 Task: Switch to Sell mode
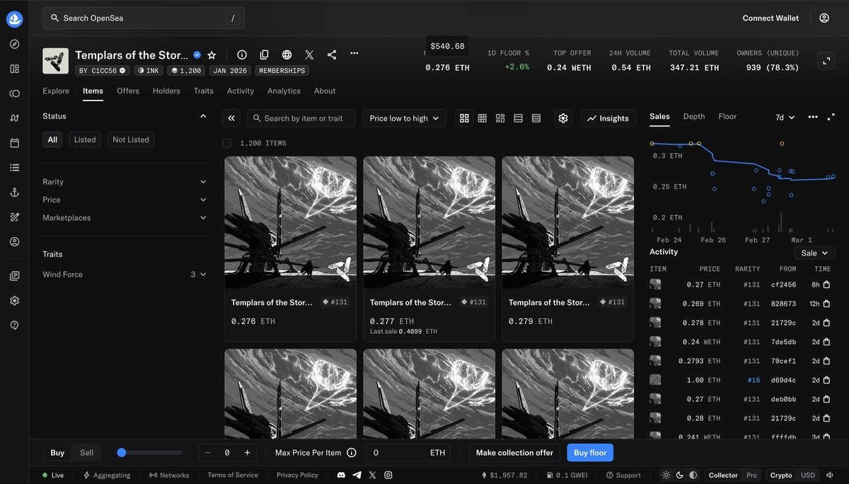(86, 453)
